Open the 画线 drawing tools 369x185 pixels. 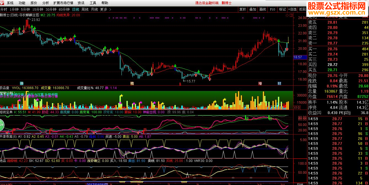(263, 9)
